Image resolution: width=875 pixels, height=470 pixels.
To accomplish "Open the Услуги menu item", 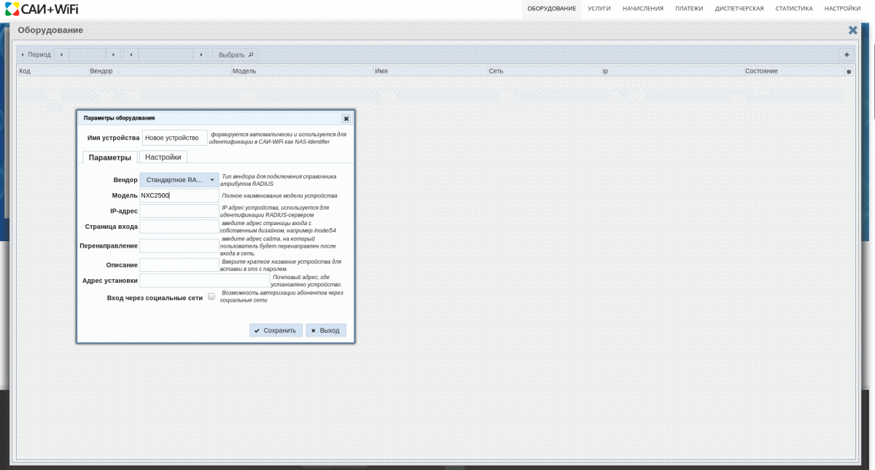I will point(599,9).
